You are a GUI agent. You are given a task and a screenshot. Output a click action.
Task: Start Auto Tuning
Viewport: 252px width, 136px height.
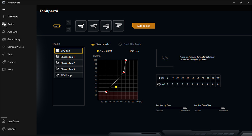coord(144,26)
